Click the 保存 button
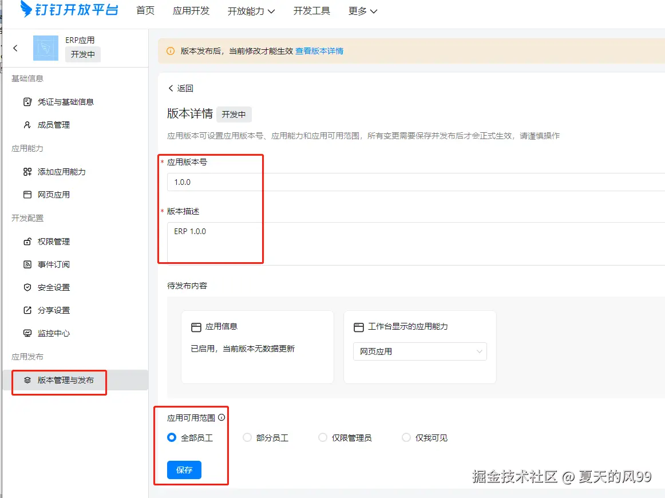 [184, 469]
